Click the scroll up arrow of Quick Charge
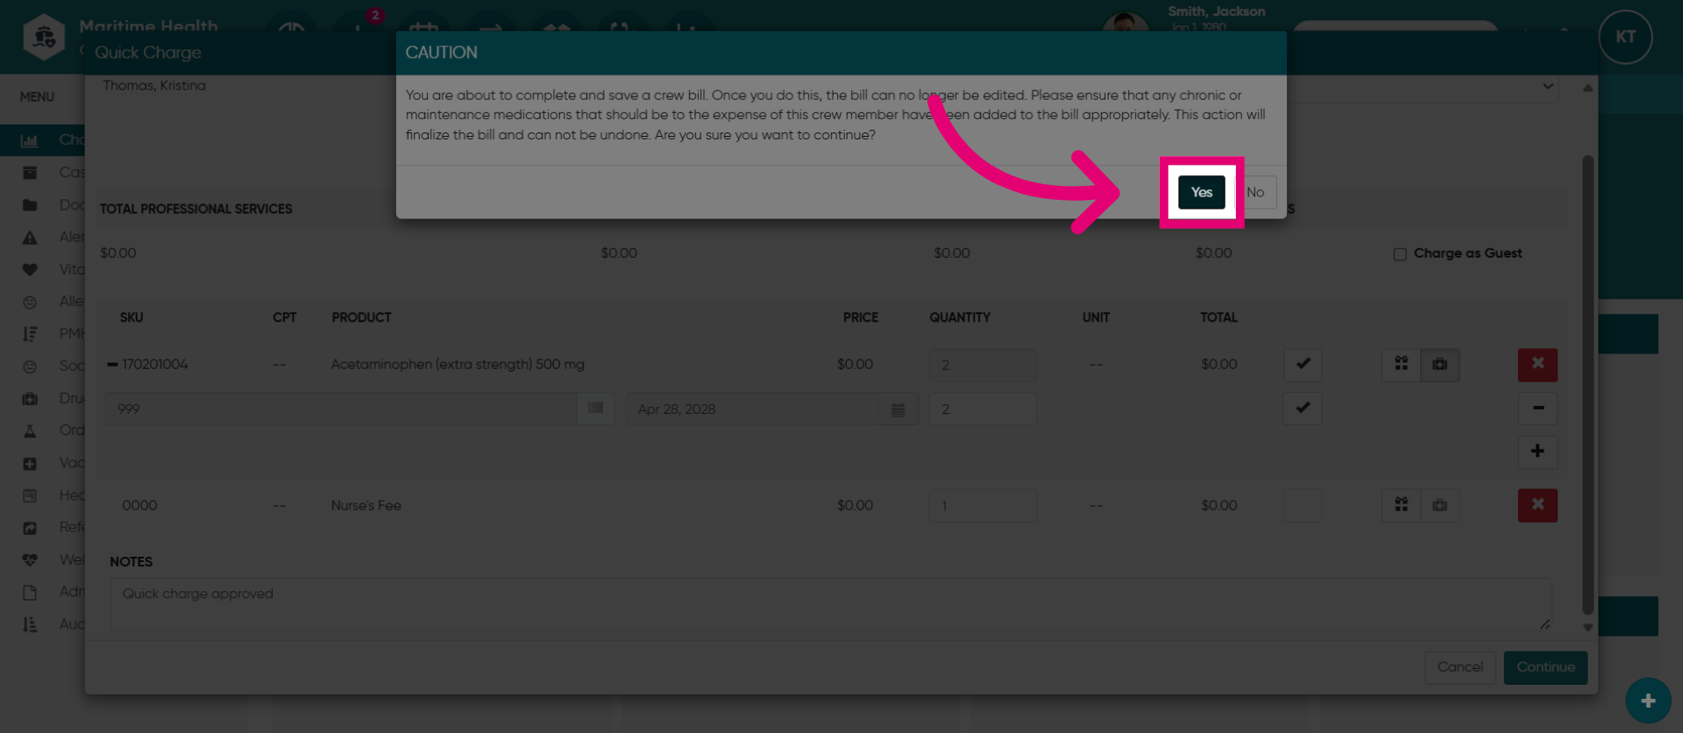Viewport: 1683px width, 733px height. (1587, 88)
